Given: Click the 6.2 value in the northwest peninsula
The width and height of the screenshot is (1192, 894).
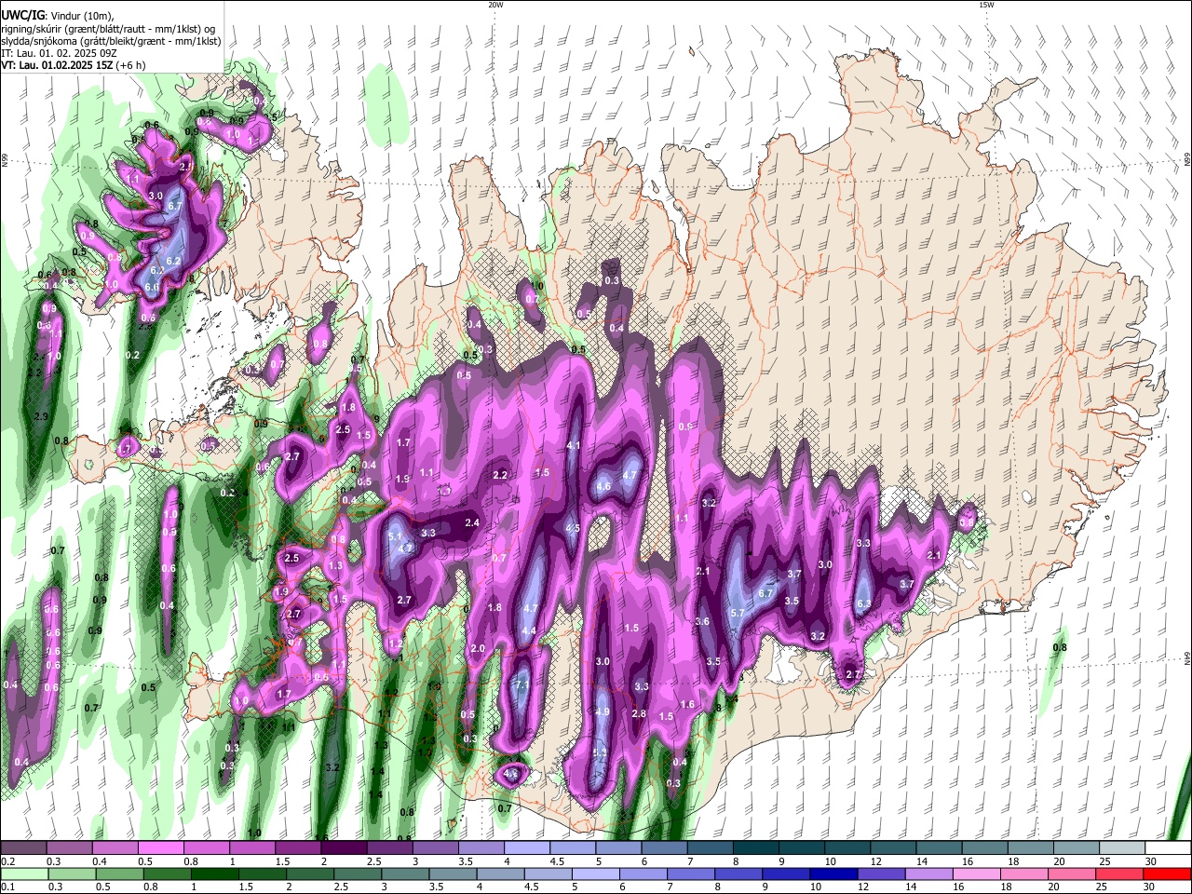Looking at the screenshot, I should point(173,262).
